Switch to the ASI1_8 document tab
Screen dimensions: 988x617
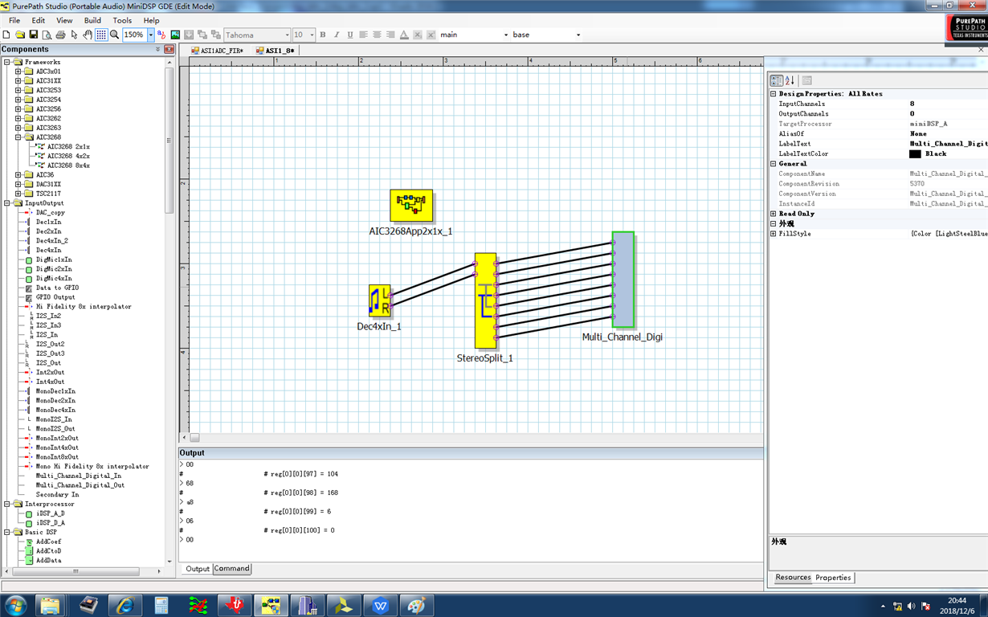[x=276, y=51]
